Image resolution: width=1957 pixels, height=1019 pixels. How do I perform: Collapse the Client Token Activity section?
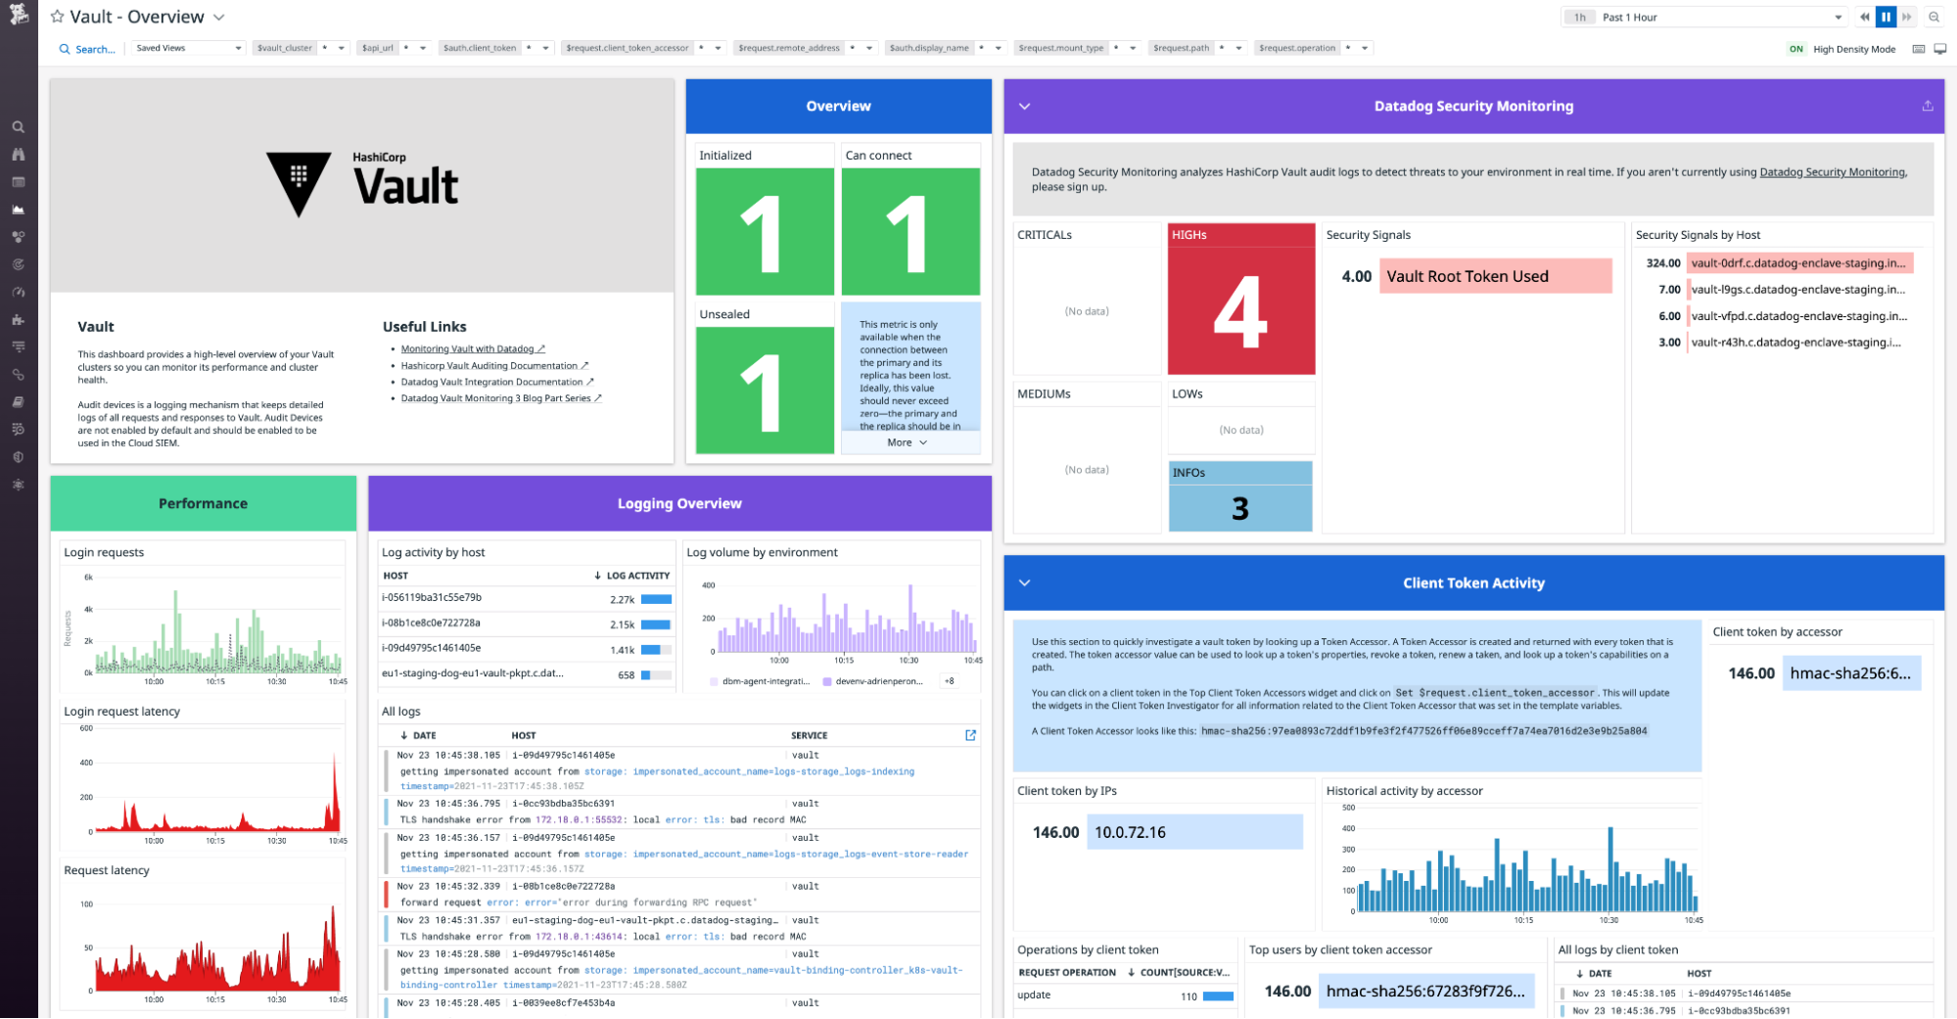pyautogui.click(x=1024, y=581)
